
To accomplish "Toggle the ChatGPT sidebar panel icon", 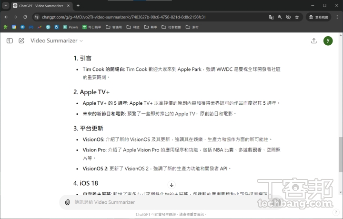I will click(x=10, y=40).
